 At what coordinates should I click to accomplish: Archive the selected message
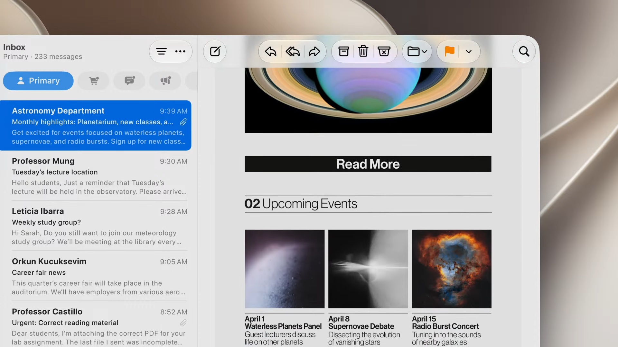coord(343,51)
